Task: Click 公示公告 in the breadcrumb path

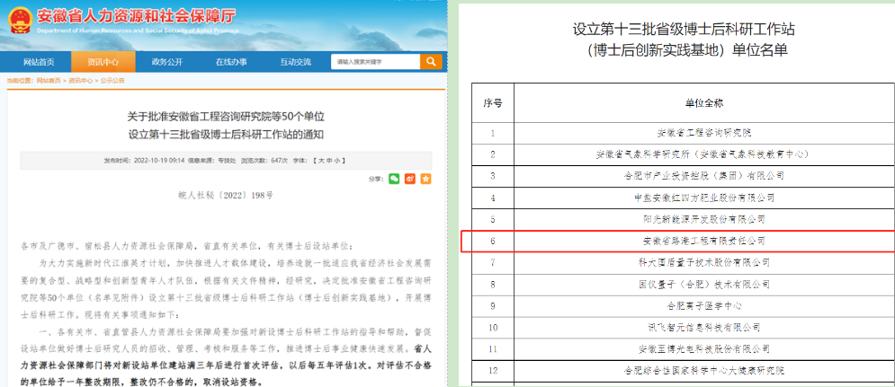Action: (x=112, y=81)
